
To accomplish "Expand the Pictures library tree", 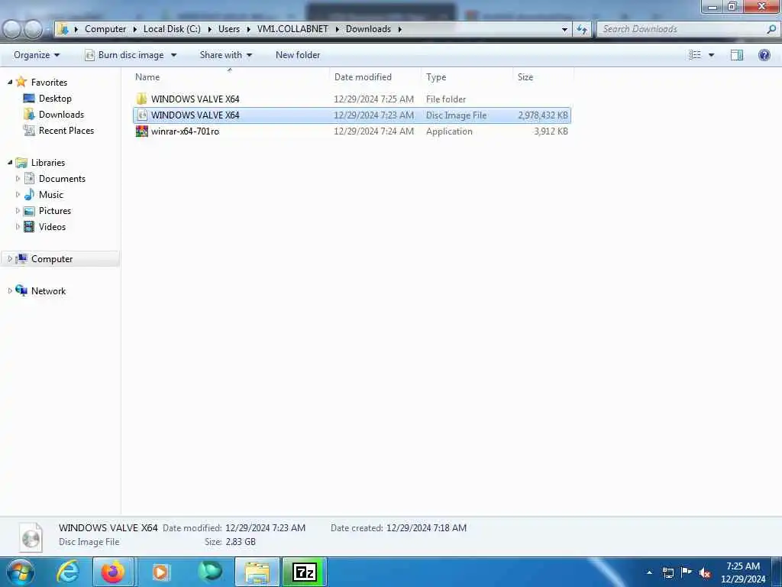I will pyautogui.click(x=18, y=211).
